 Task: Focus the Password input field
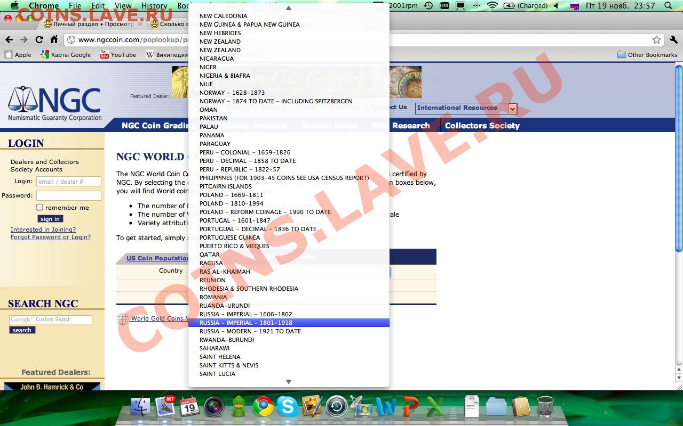pos(68,195)
